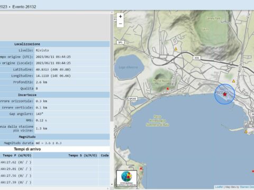Click the red triangle station on lower peninsula
Screen dimensions: 254x190
[x=141, y=168]
